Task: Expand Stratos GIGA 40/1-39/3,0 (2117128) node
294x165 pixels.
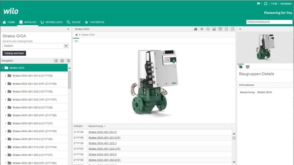Action: click(6, 108)
